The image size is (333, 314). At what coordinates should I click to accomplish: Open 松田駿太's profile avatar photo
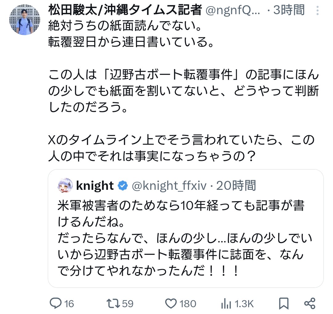25,19
